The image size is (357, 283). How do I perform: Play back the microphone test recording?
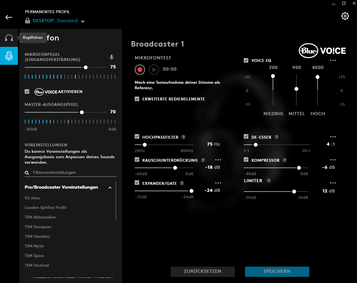[x=154, y=69]
